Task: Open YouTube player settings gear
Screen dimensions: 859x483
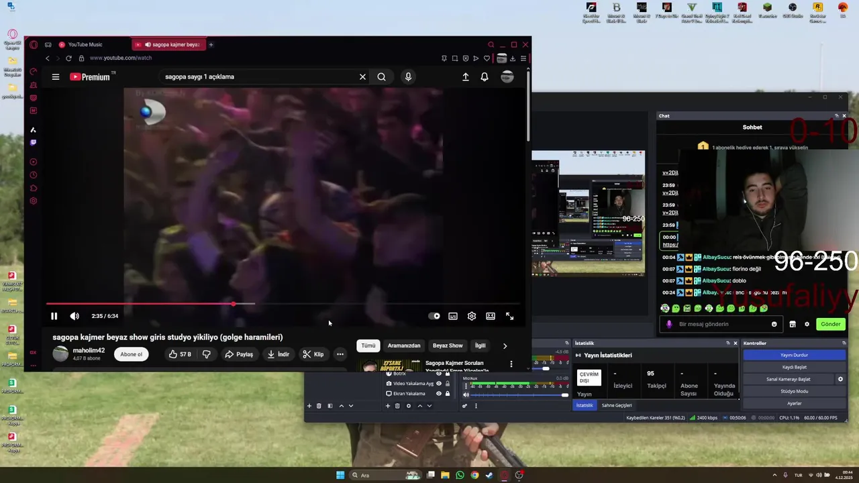Action: pyautogui.click(x=472, y=316)
